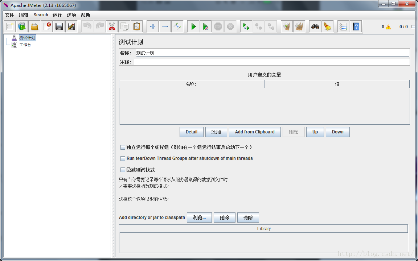Image resolution: width=418 pixels, height=261 pixels.
Task: Click the Clear (single broom) icon
Action: pyautogui.click(x=287, y=26)
